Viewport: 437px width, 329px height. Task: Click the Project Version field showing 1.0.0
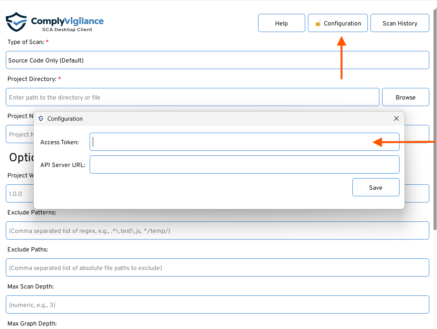(19, 194)
